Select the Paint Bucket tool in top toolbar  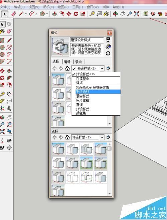click(x=106, y=14)
